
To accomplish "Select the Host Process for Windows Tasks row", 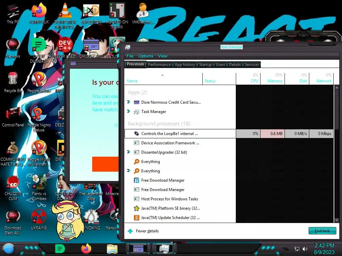I will coord(229,199).
